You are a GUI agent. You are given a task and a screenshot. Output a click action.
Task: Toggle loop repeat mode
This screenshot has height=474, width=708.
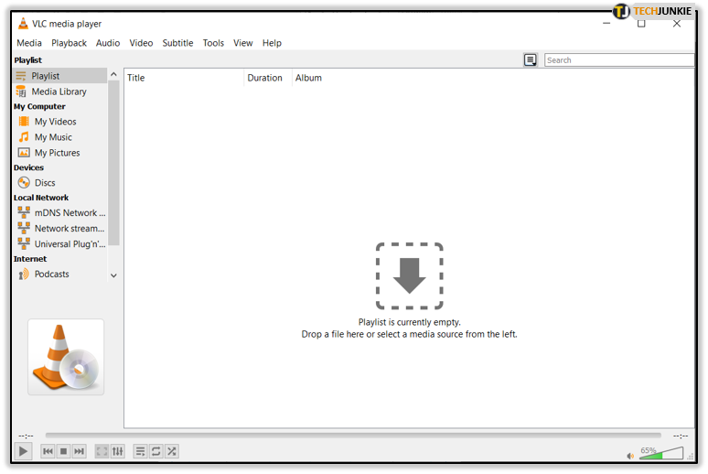click(x=156, y=451)
